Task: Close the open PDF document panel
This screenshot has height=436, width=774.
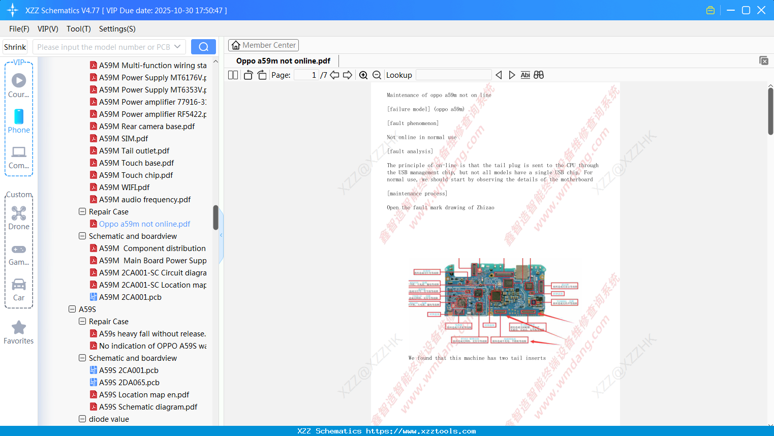Action: (764, 60)
